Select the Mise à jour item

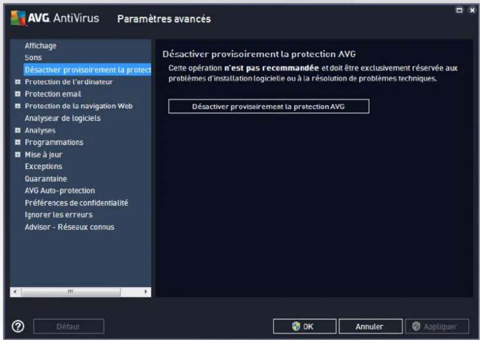44,154
